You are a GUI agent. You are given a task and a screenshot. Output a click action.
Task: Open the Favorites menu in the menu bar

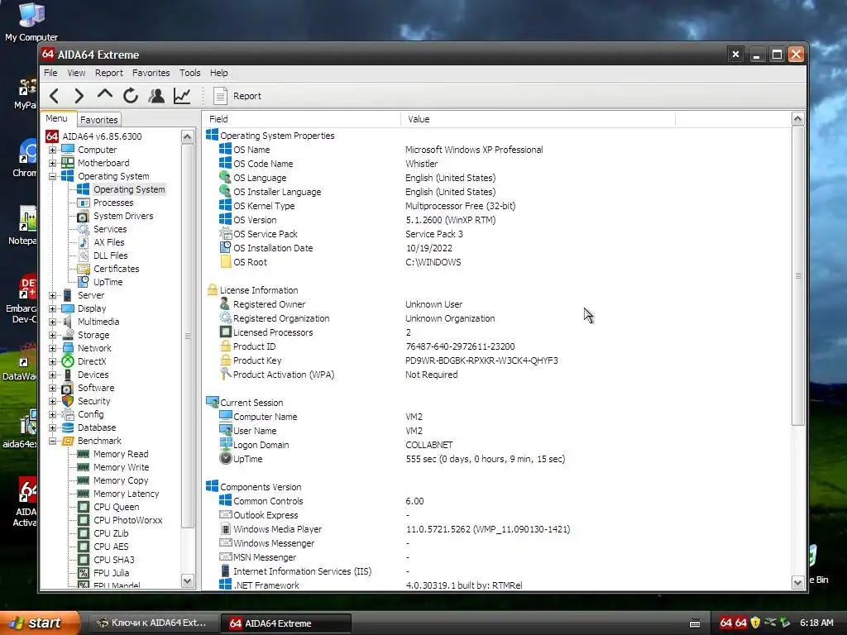(x=151, y=73)
